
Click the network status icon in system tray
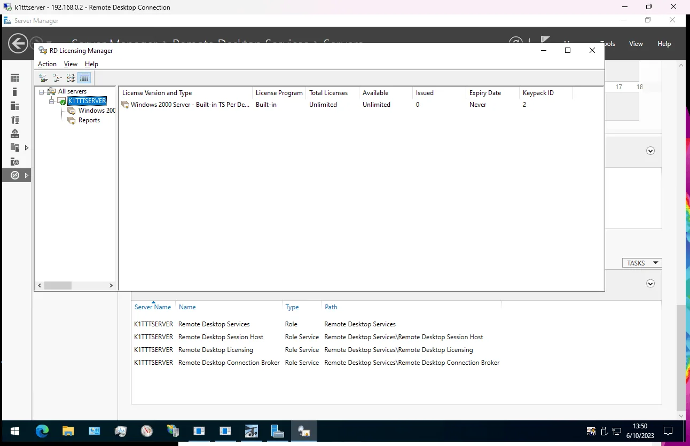[x=616, y=431]
